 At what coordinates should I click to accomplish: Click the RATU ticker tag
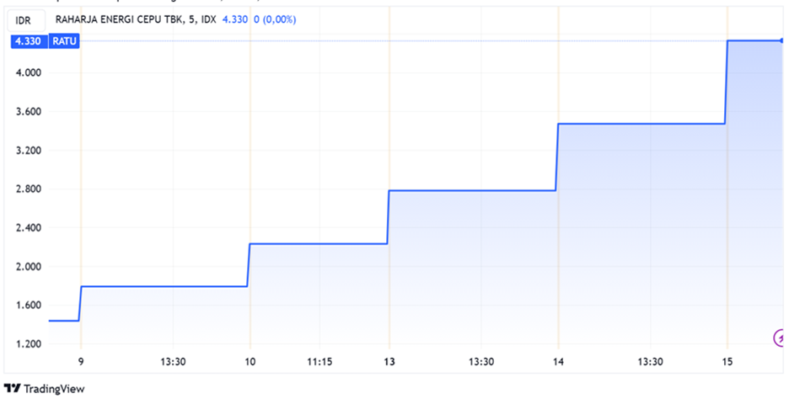click(64, 41)
